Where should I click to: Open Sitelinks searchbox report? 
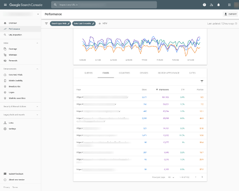tap(20, 98)
